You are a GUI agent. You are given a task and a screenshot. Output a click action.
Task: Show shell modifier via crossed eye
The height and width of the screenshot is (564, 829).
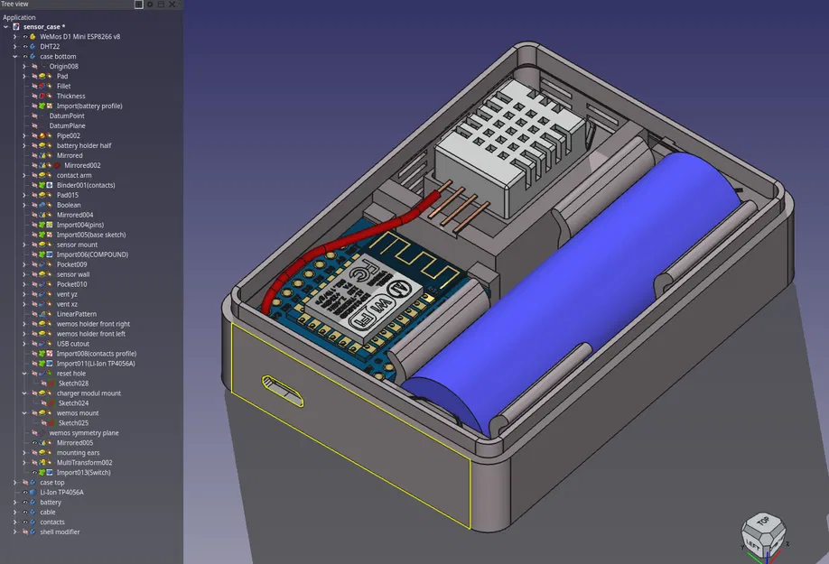point(25,532)
